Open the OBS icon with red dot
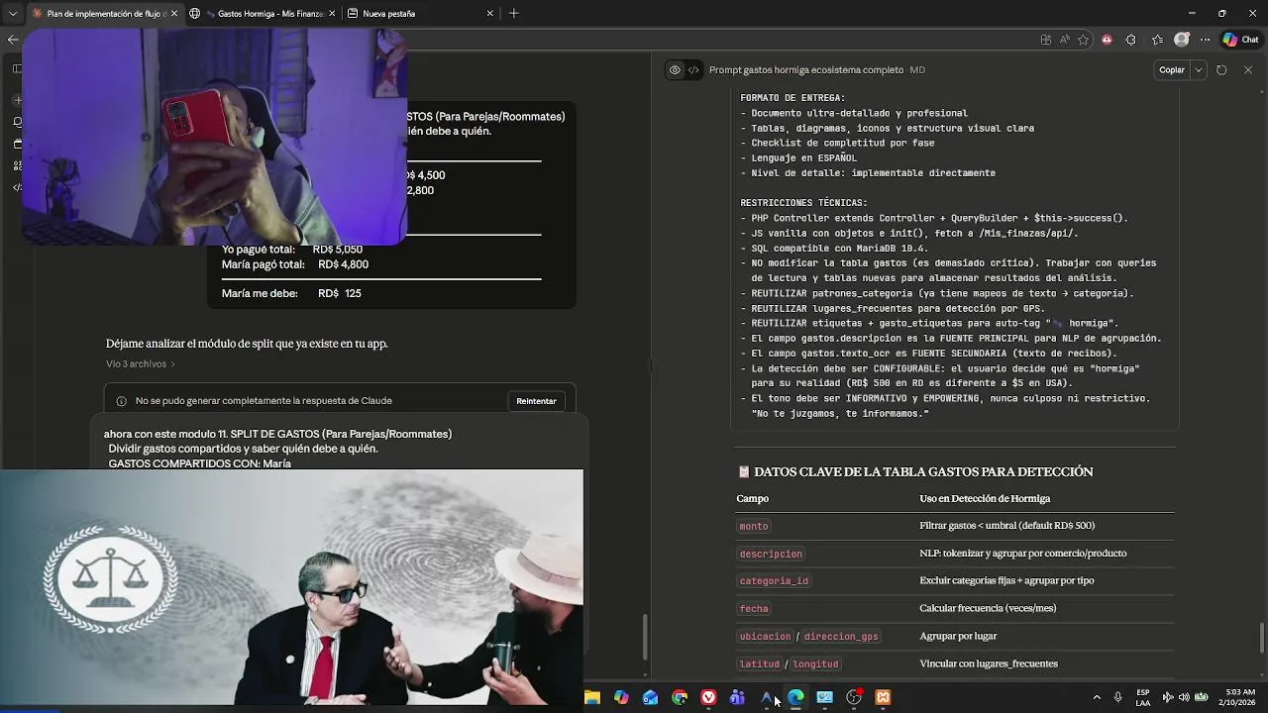The height and width of the screenshot is (713, 1268). 854,698
